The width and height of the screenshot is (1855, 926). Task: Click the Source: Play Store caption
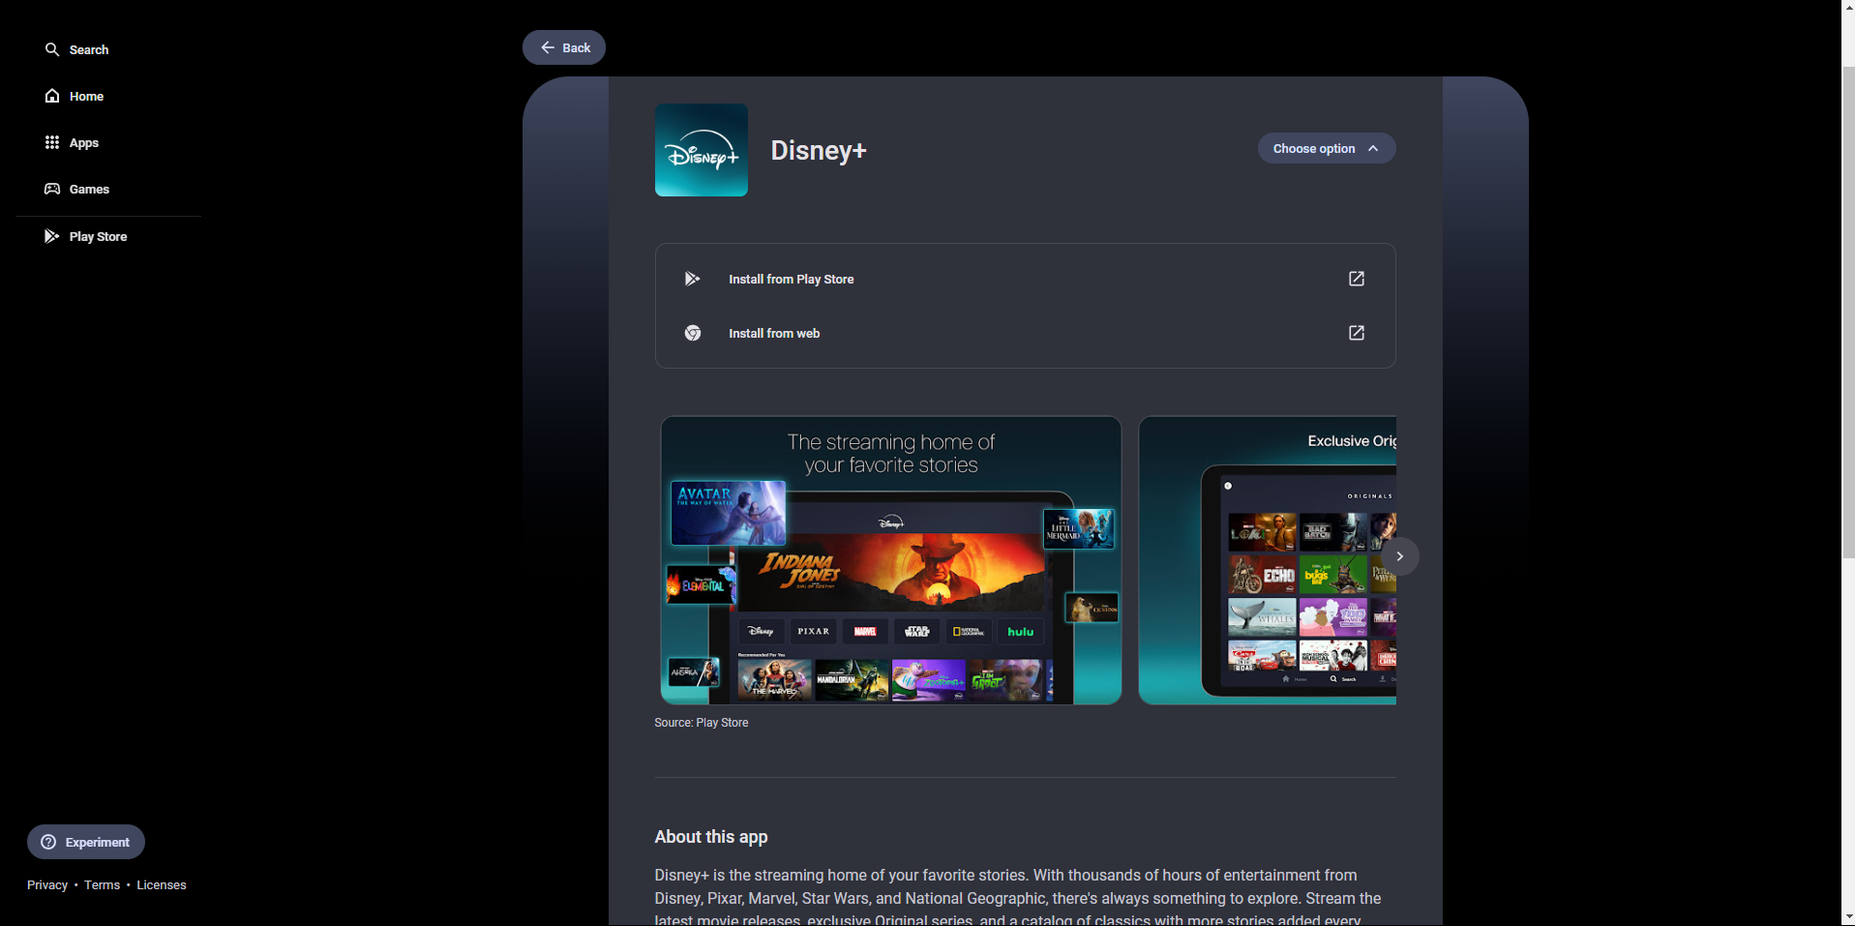point(702,723)
